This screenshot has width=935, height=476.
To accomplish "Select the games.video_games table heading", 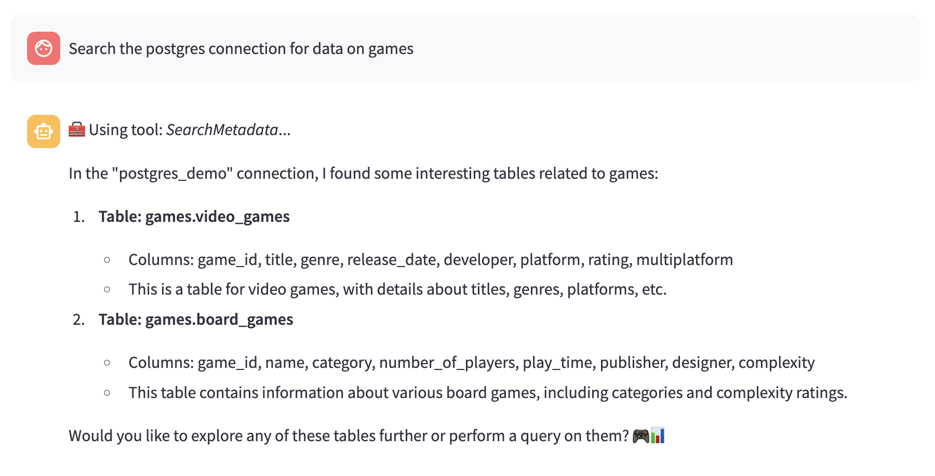I will (194, 217).
